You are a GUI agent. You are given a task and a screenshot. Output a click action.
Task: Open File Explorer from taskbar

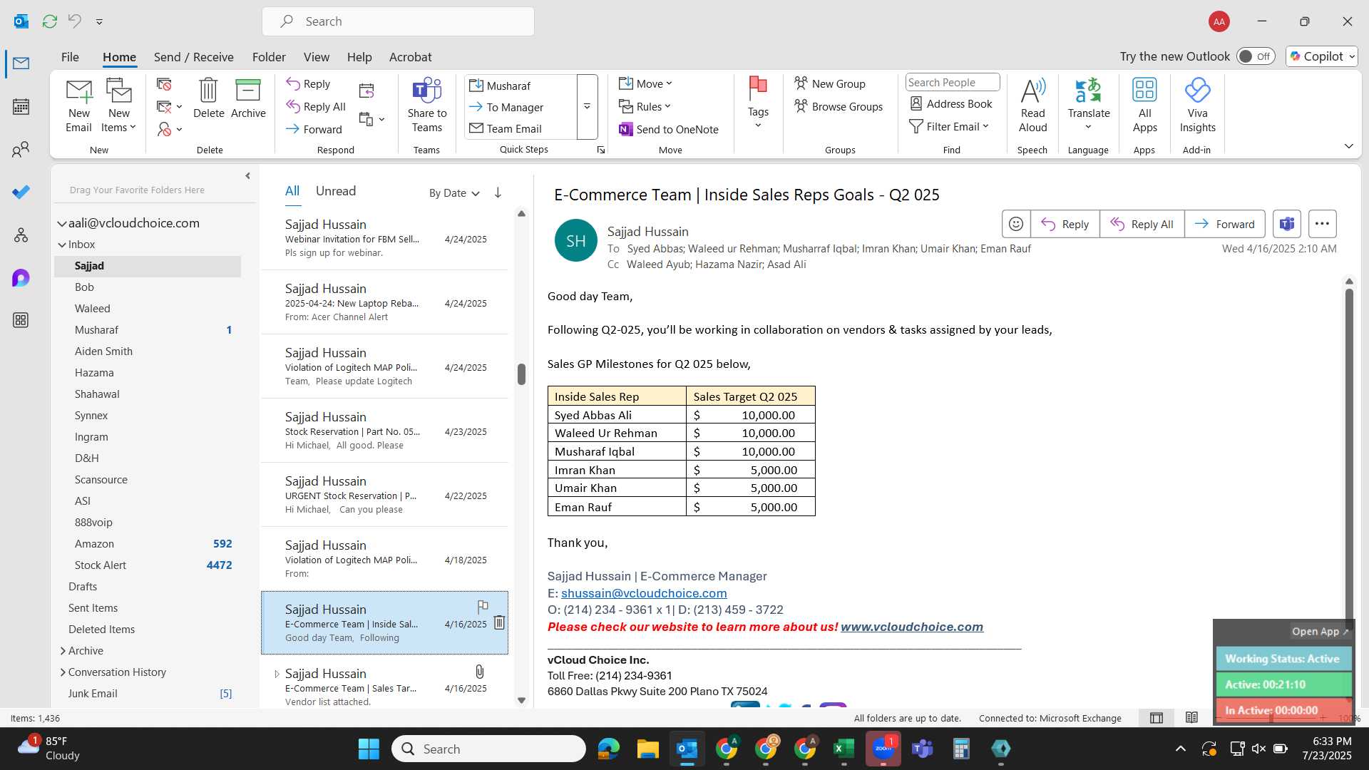pos(647,749)
